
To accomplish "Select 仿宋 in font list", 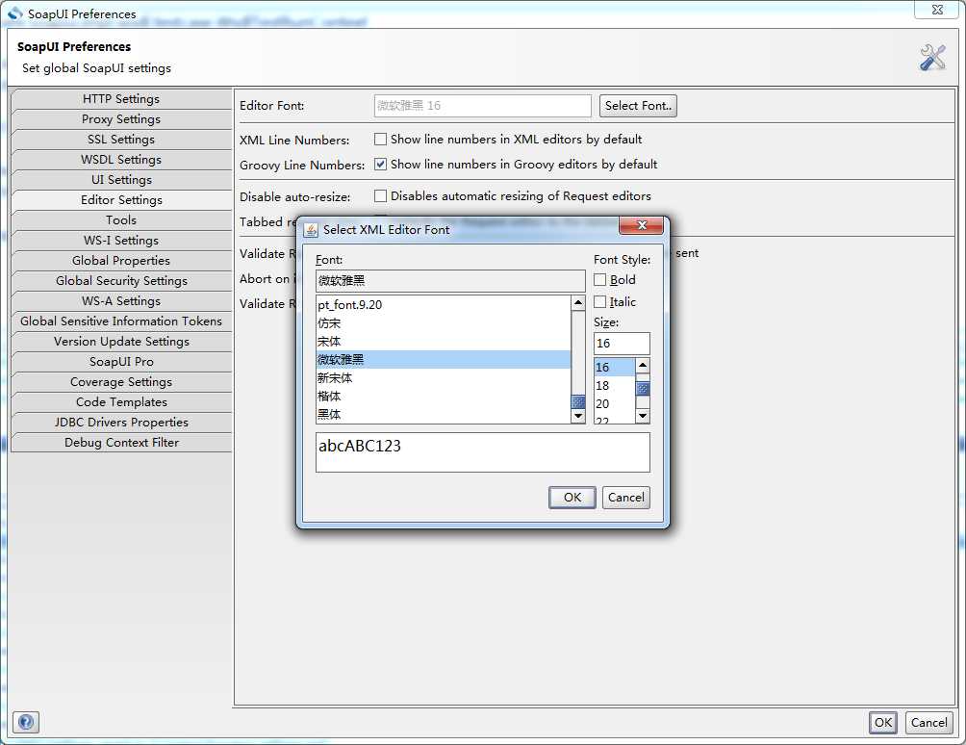I will [x=444, y=322].
